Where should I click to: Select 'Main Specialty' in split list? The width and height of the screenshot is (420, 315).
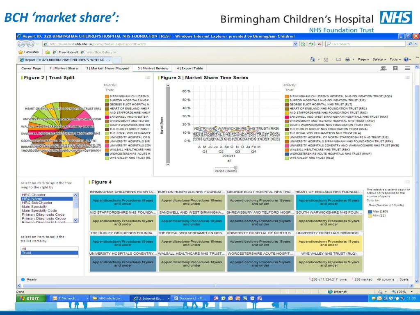pyautogui.click(x=47, y=207)
